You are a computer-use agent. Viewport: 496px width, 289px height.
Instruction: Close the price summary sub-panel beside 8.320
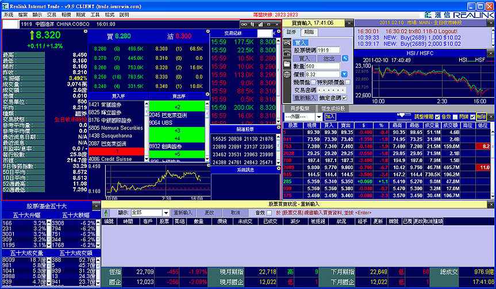[x=86, y=31]
